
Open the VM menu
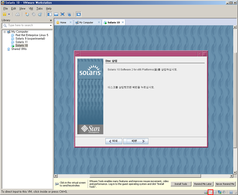tap(31, 8)
